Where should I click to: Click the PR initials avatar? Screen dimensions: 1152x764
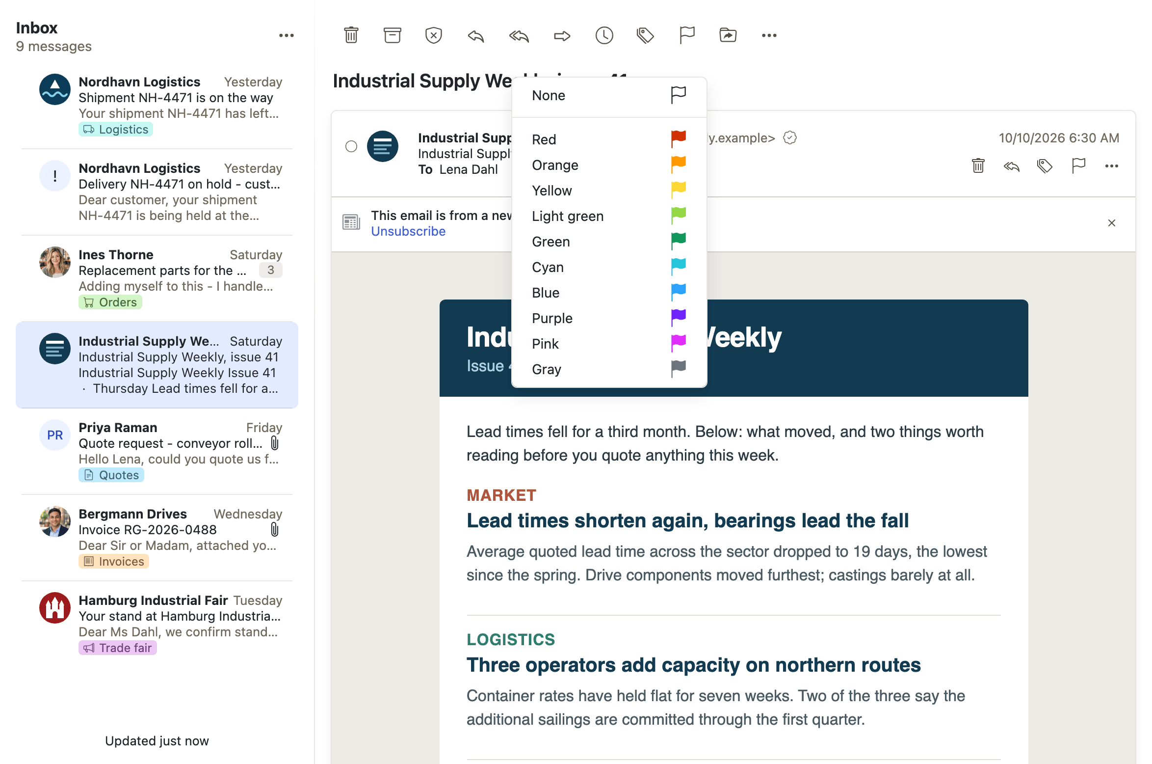(x=55, y=435)
